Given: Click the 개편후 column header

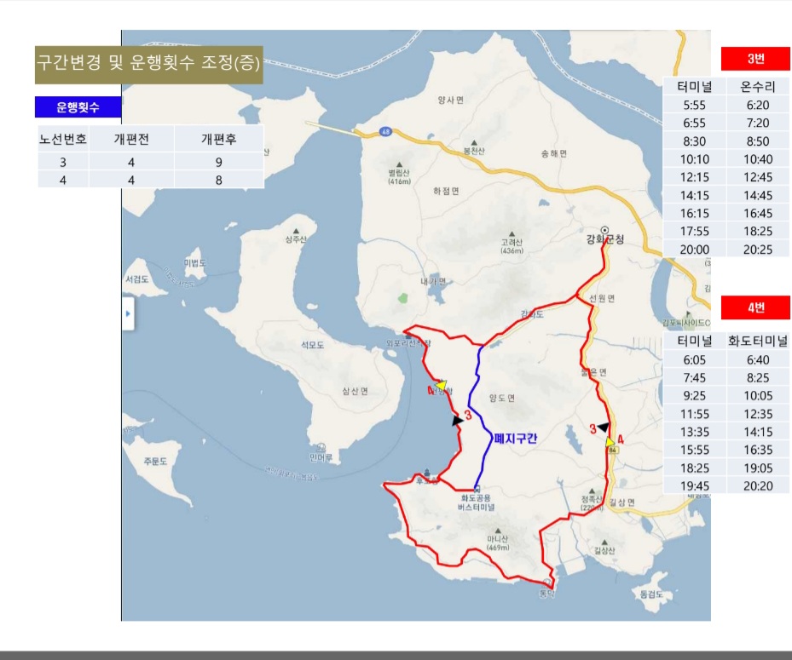Looking at the screenshot, I should (x=219, y=140).
